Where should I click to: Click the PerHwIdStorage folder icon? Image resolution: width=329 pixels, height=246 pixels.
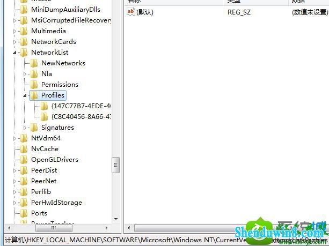pyautogui.click(x=24, y=203)
